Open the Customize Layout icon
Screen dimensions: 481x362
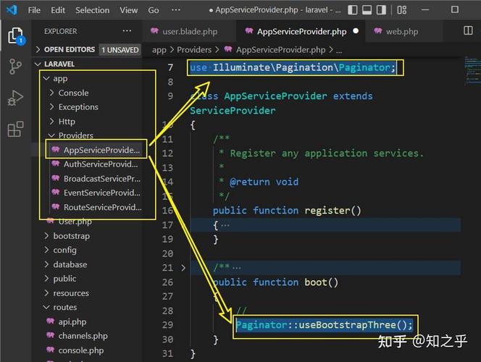click(401, 10)
